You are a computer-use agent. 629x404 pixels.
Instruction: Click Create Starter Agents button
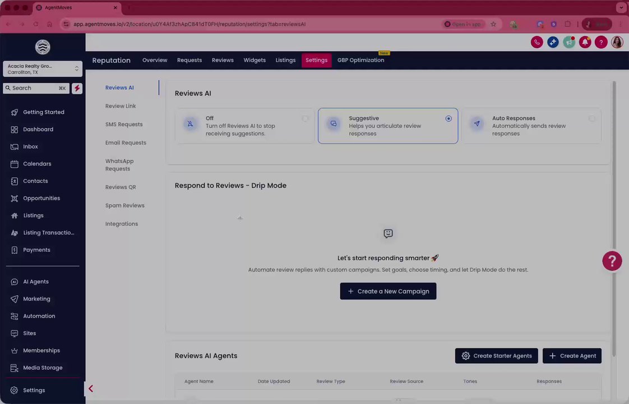click(x=496, y=356)
